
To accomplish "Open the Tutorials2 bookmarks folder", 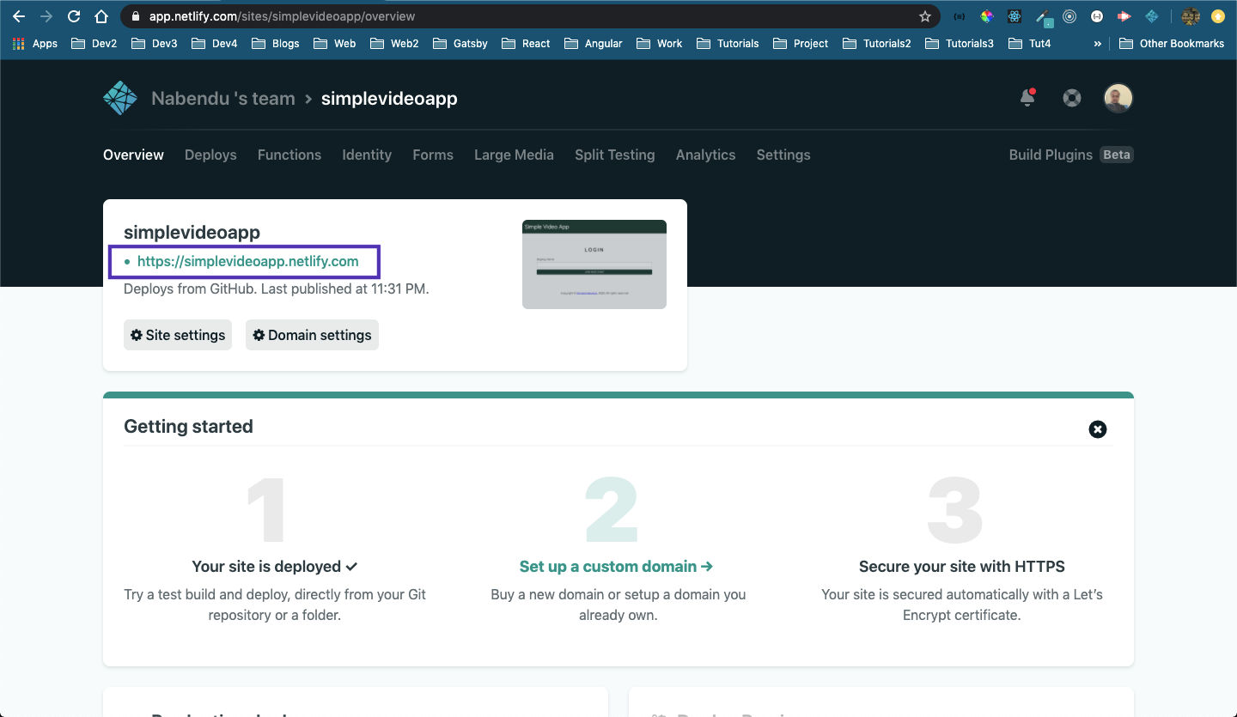I will [877, 43].
